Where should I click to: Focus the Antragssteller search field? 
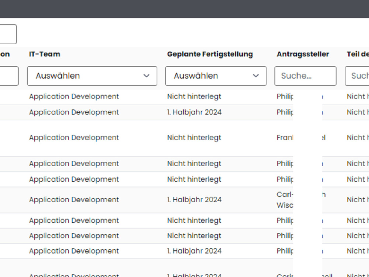click(305, 76)
